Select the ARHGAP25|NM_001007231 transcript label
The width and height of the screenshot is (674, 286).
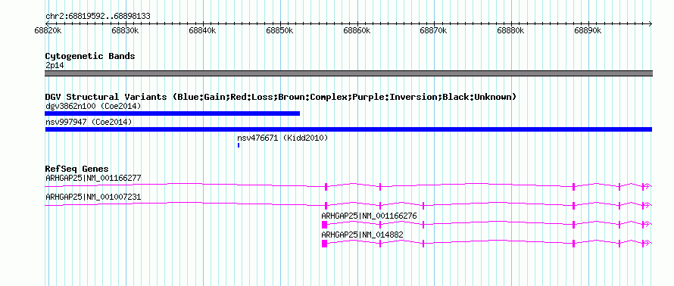click(x=93, y=197)
